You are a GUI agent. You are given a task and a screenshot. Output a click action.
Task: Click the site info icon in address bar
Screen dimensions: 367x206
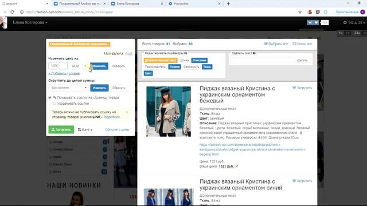point(22,12)
